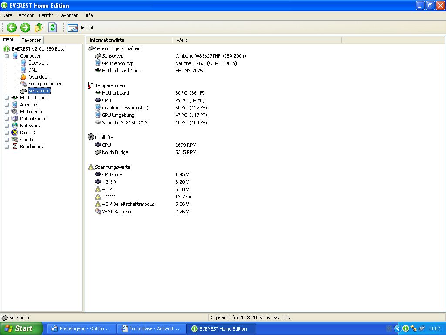Open the Datei menu
Image resolution: width=446 pixels, height=335 pixels.
(x=8, y=15)
